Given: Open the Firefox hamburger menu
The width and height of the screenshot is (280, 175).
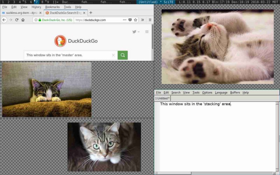Looking at the screenshot, I should pos(150,20).
